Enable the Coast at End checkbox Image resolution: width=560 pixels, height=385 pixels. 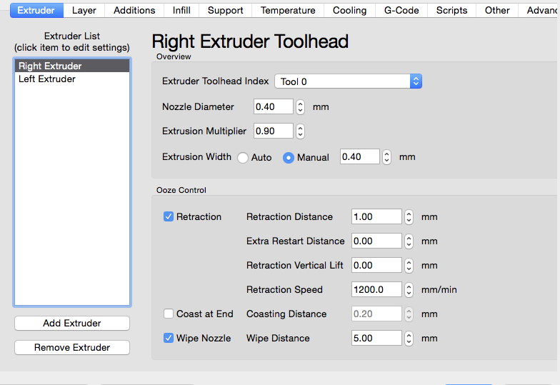click(x=169, y=314)
